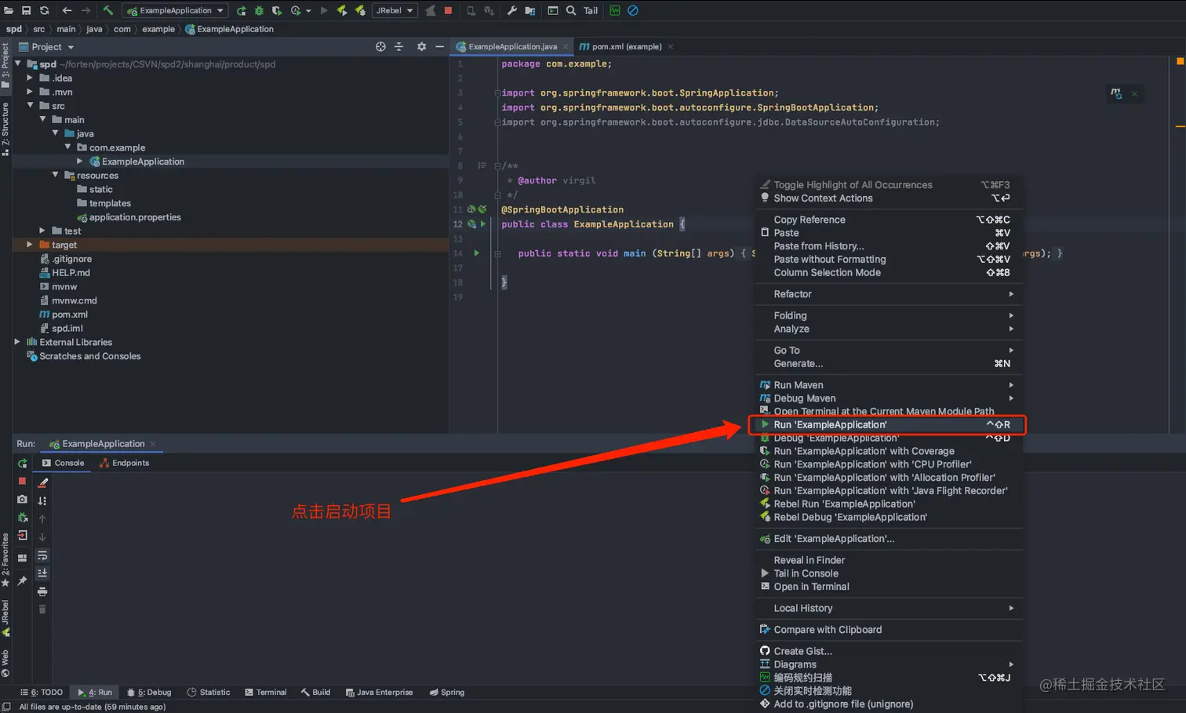Screen dimensions: 1186x713
Task: Toggle scroll to end in the console
Action: [42, 573]
